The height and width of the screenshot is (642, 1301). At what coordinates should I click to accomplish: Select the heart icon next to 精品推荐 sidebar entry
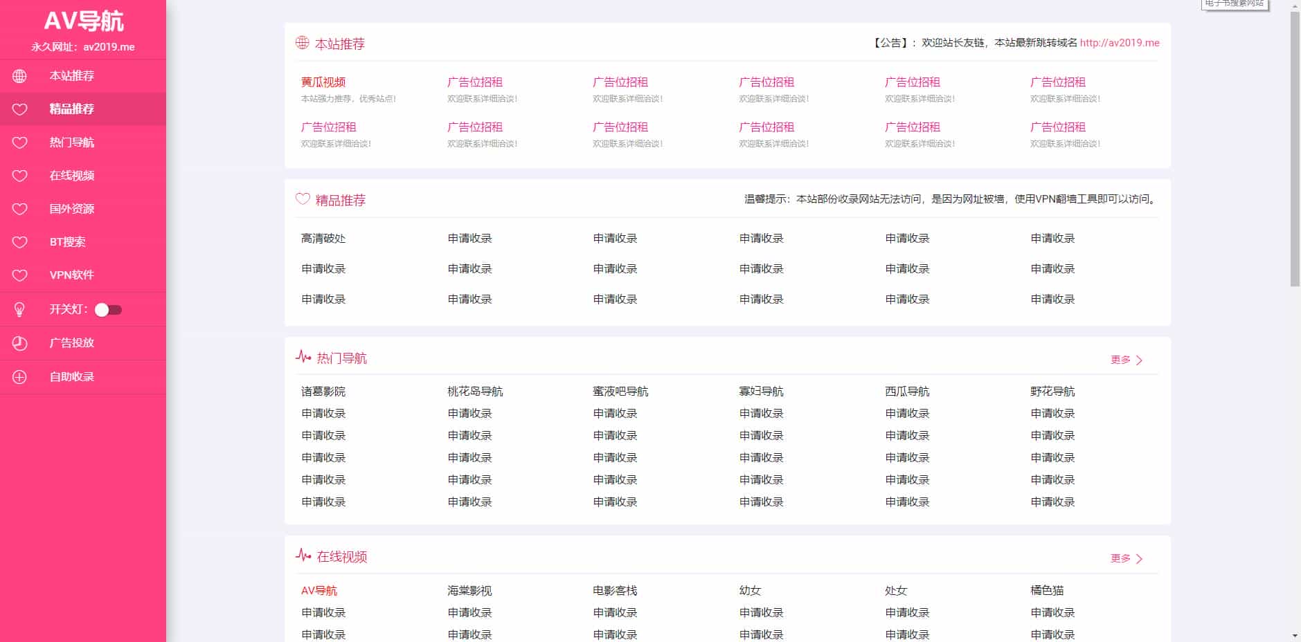(x=19, y=109)
